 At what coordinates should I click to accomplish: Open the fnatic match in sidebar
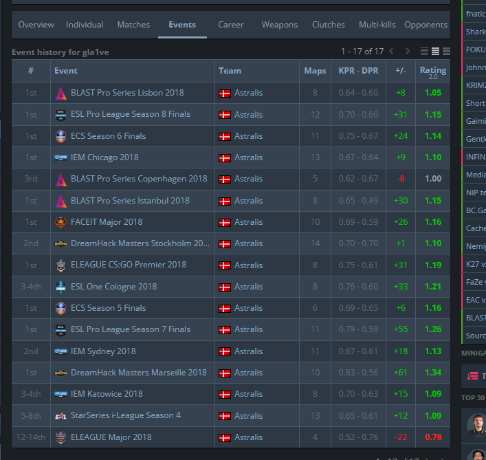[x=474, y=14]
